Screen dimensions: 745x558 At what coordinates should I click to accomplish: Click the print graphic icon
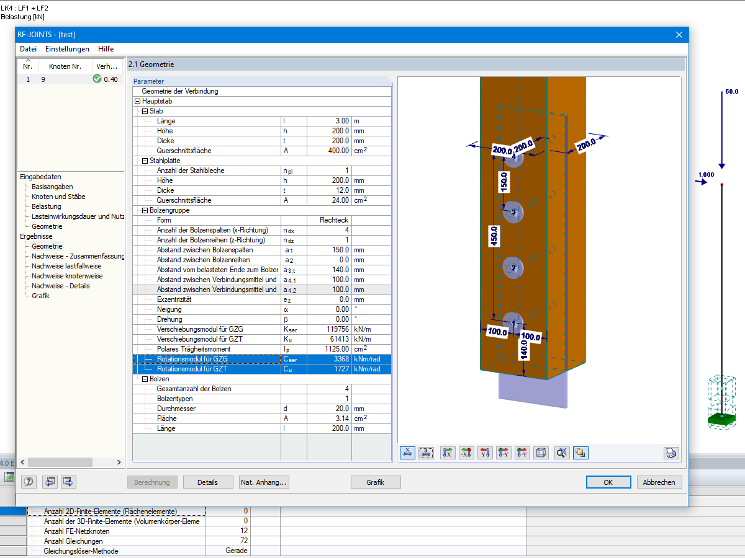click(x=671, y=453)
